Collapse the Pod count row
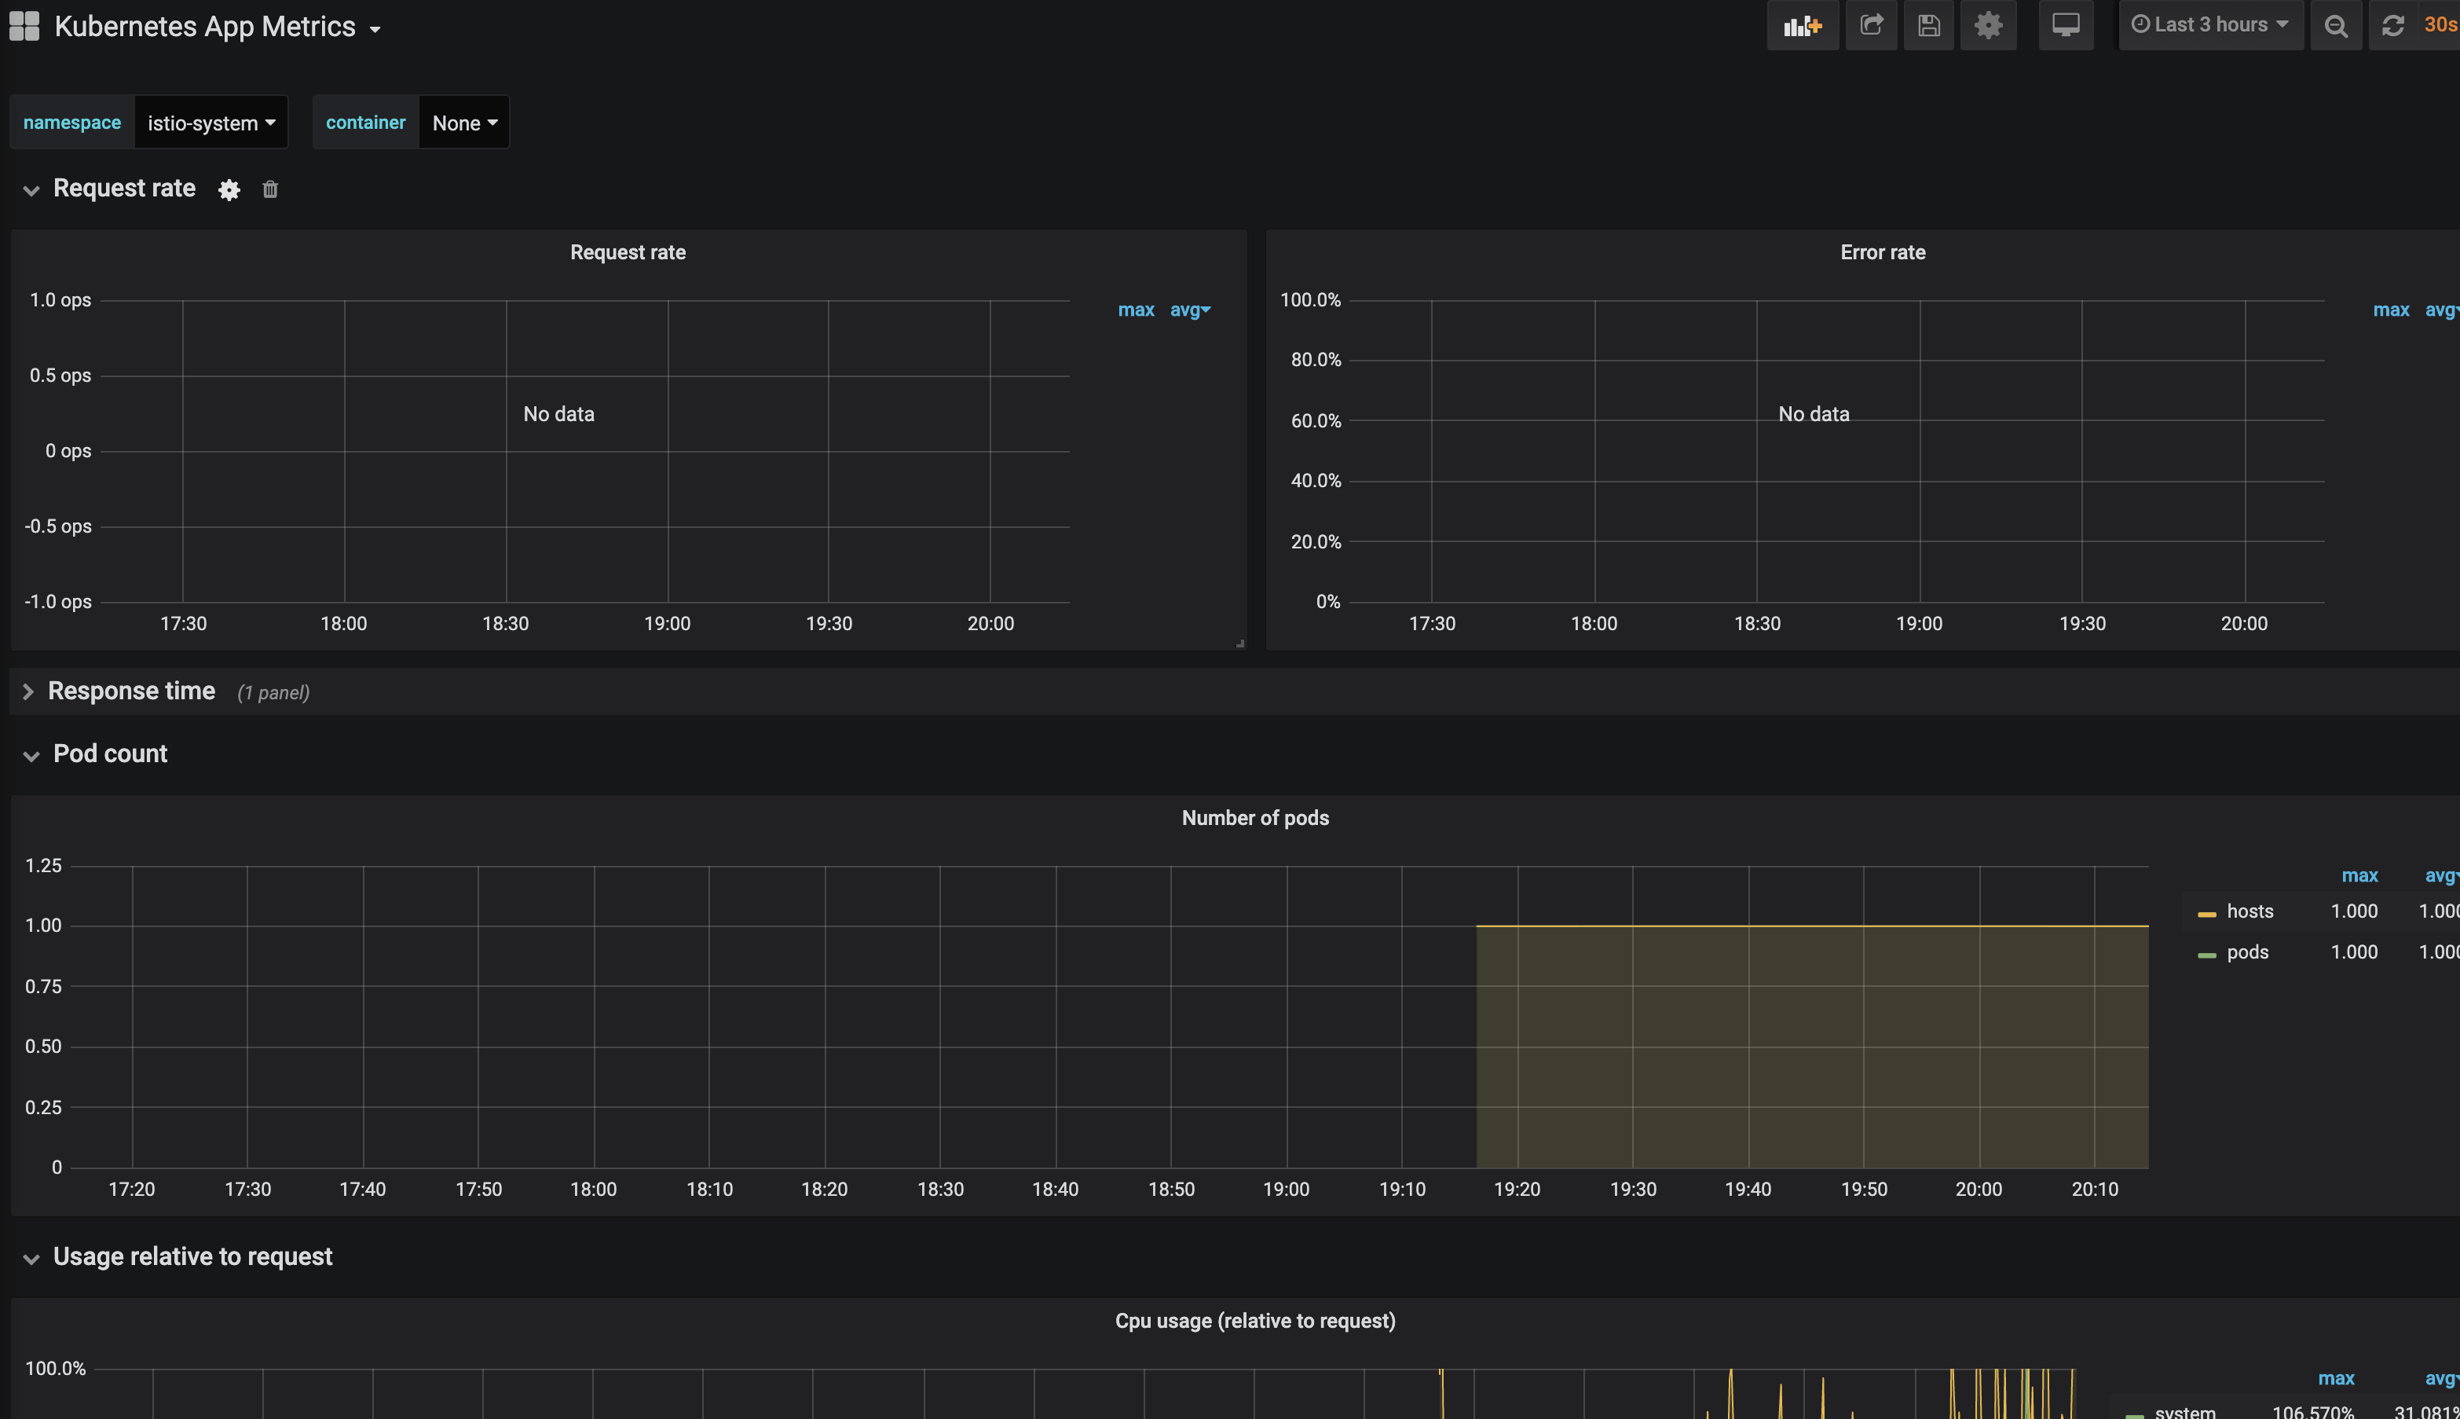 click(109, 753)
